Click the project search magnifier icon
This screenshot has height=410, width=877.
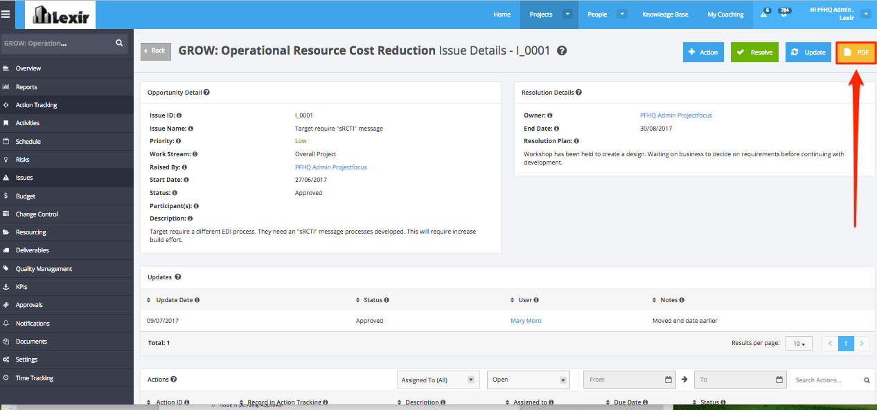119,43
